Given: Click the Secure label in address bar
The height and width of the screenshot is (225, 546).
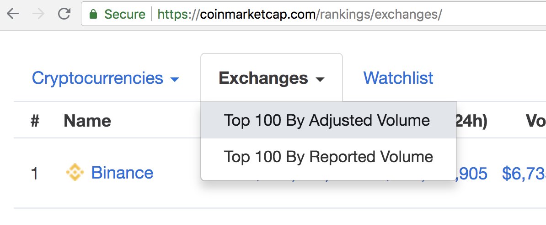Looking at the screenshot, I should point(125,14).
